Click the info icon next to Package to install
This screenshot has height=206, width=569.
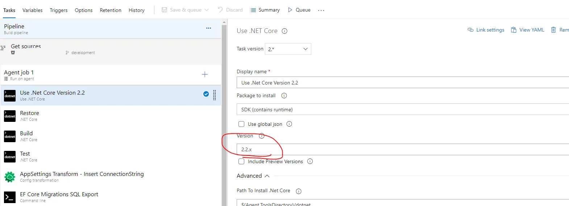coord(284,96)
